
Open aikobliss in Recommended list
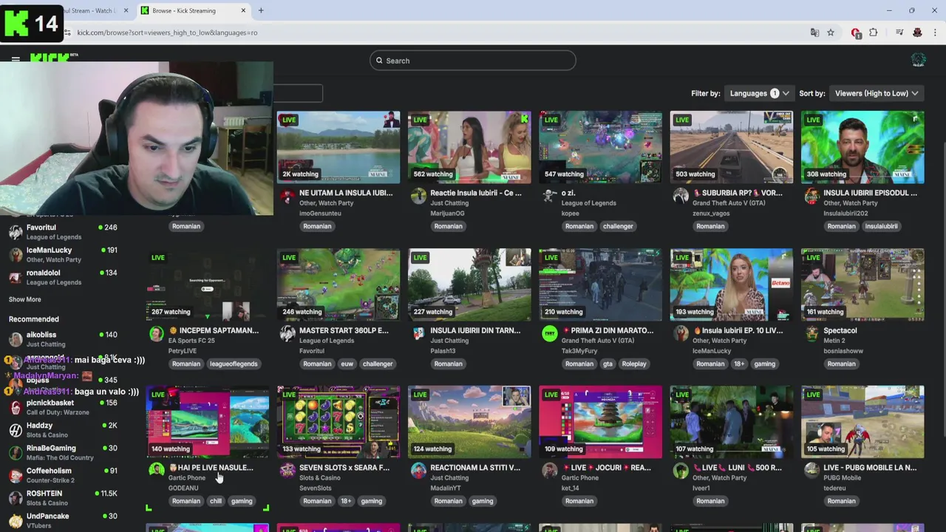tap(63, 339)
